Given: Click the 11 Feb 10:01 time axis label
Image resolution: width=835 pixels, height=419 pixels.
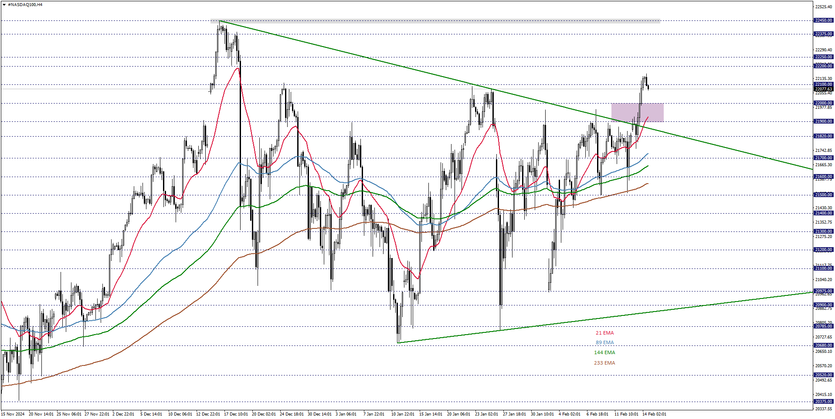Looking at the screenshot, I should [626, 414].
